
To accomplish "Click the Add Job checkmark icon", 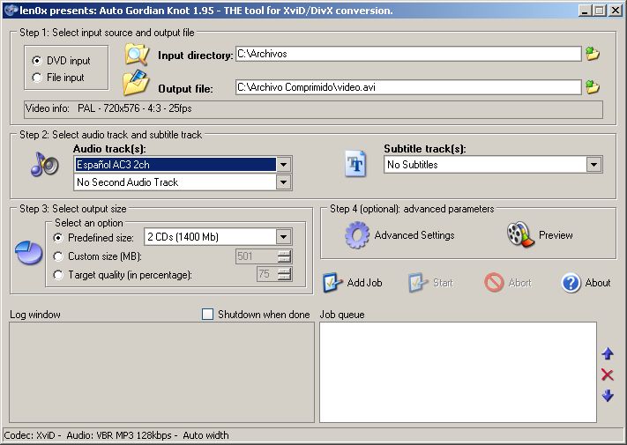I will tap(332, 283).
